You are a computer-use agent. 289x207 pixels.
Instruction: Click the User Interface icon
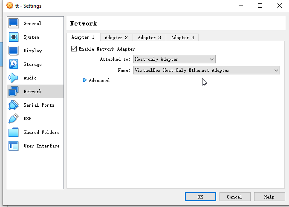[14, 146]
